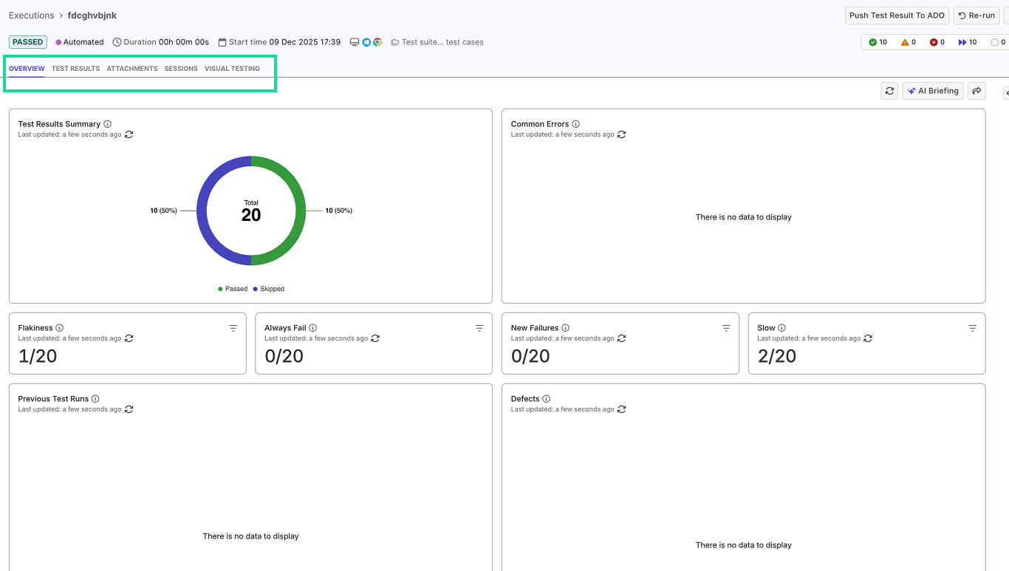This screenshot has width=1009, height=571.
Task: Open info tooltip for Always Fail
Action: tap(313, 328)
